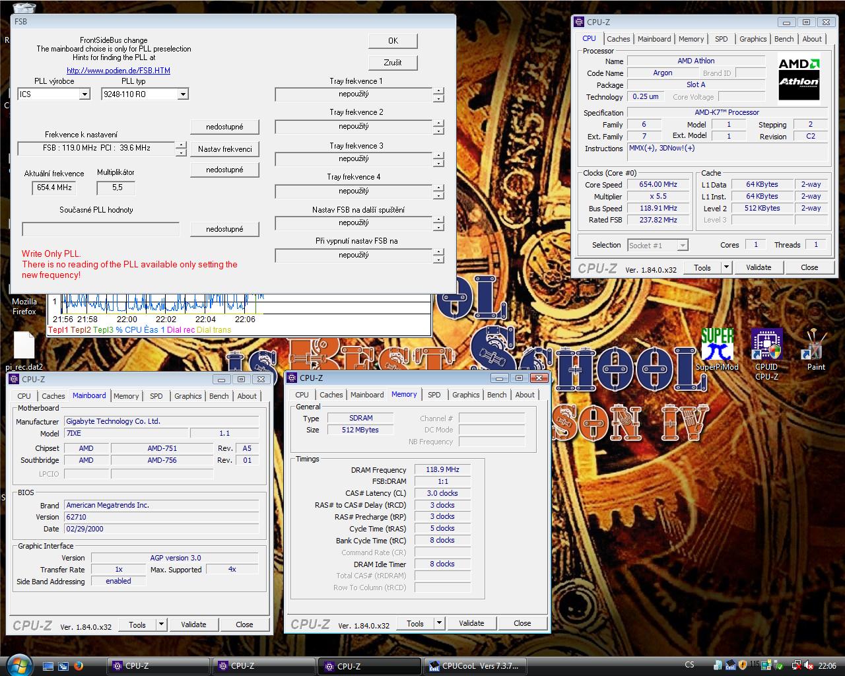
Task: Open the podien.de FSB.HTM link
Action: tap(118, 71)
